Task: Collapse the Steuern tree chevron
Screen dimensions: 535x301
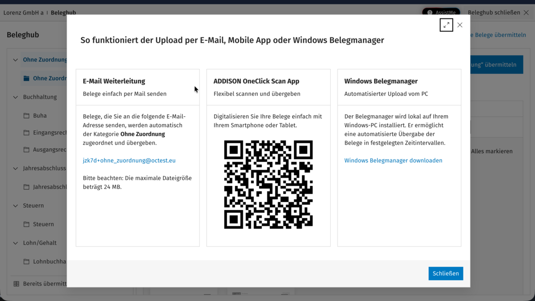Action: [16, 205]
